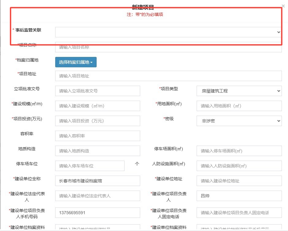Viewport: 288px width, 231px height.
Task: Click the 项目名称 input field
Action: (168, 47)
